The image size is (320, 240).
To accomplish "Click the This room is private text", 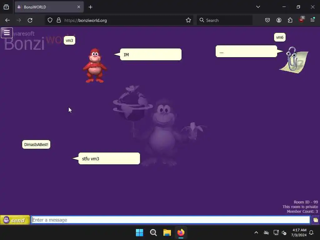I will (x=300, y=207).
